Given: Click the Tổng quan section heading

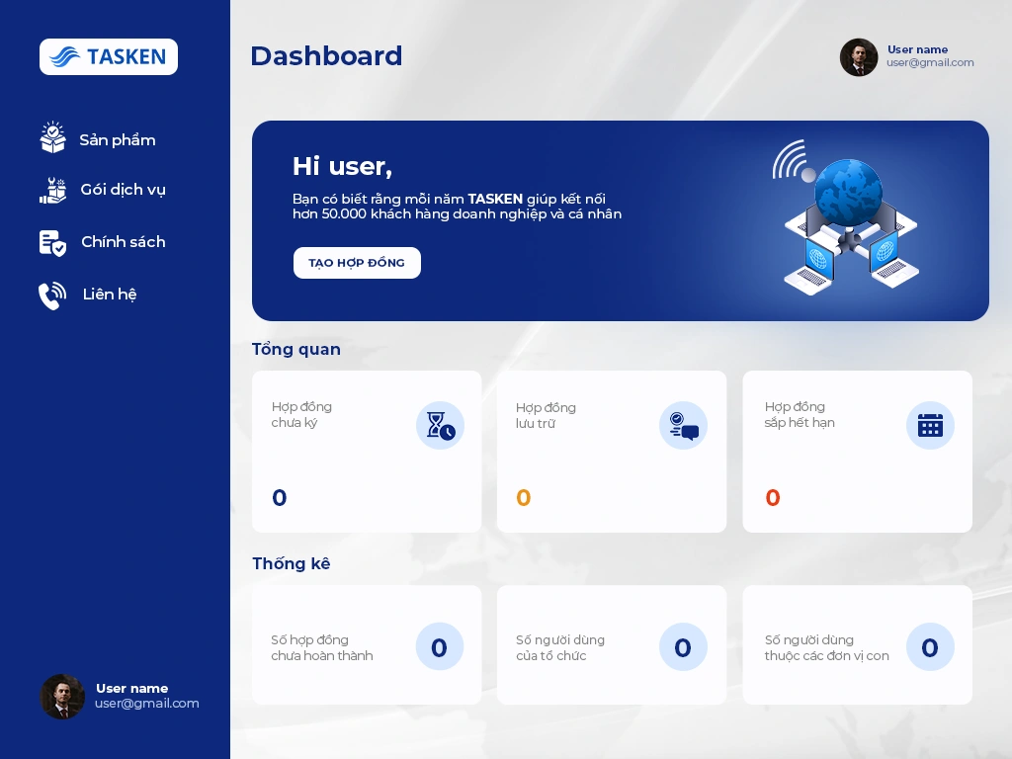Looking at the screenshot, I should 296,349.
